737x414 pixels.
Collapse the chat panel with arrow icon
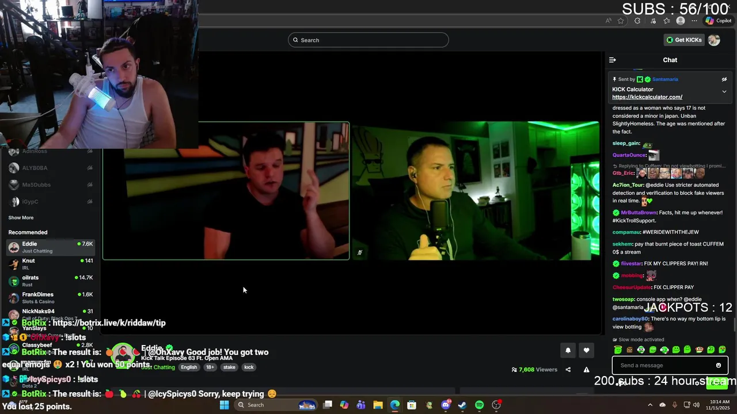point(613,60)
